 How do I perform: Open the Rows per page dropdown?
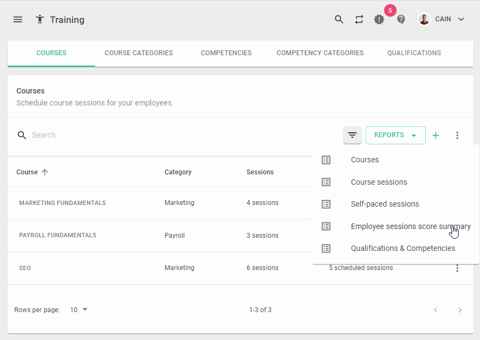[79, 310]
